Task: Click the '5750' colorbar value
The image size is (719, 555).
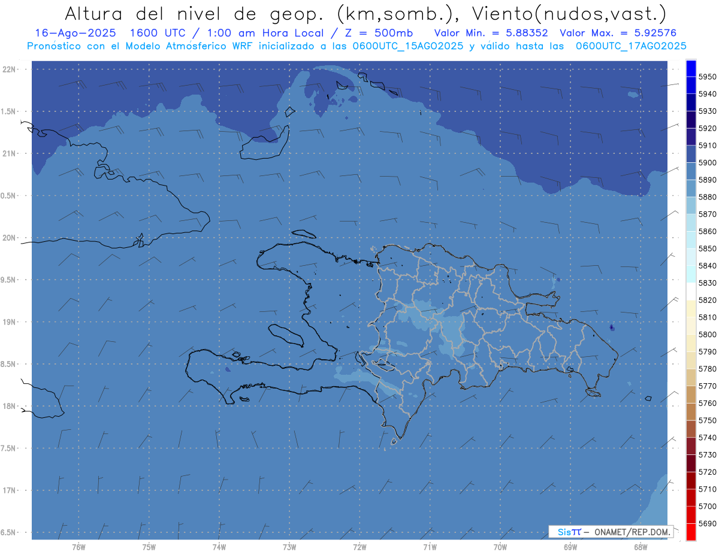Action: pos(708,420)
